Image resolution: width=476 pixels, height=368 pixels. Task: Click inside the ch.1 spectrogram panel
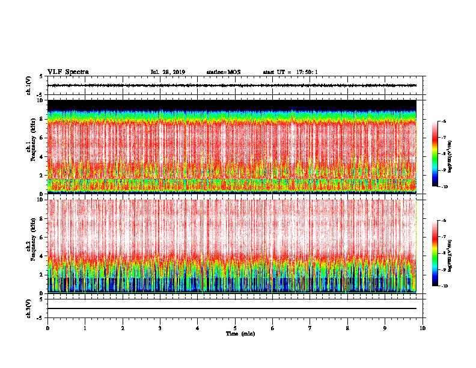[232, 147]
